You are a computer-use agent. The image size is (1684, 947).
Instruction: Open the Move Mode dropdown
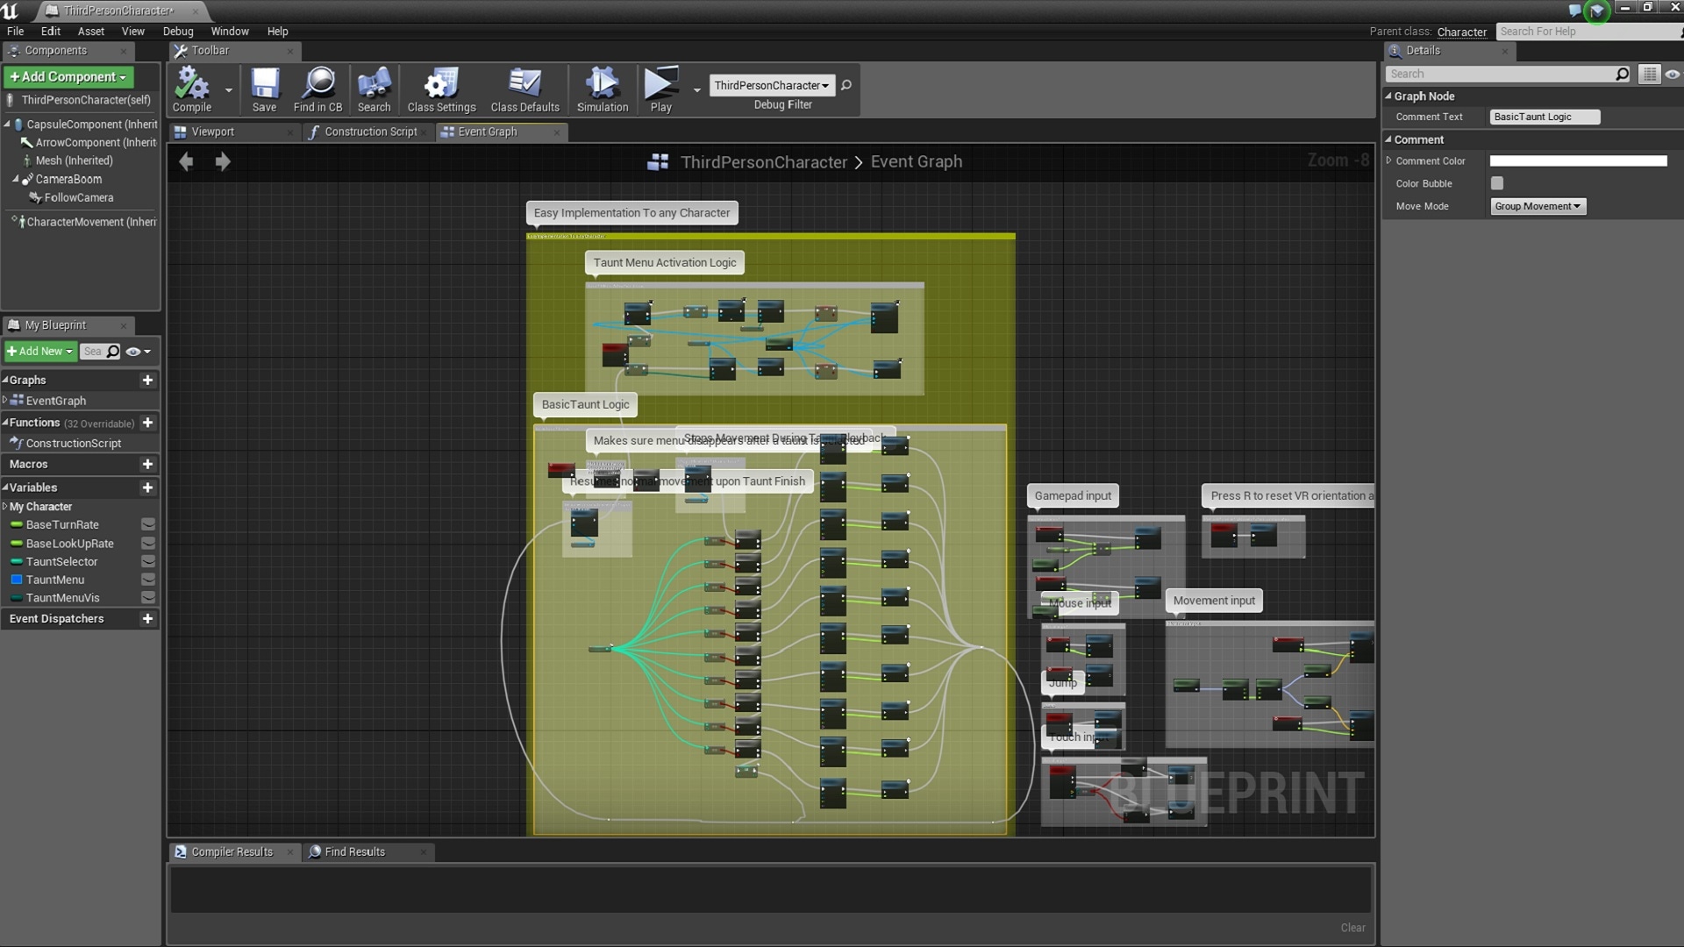(1538, 206)
